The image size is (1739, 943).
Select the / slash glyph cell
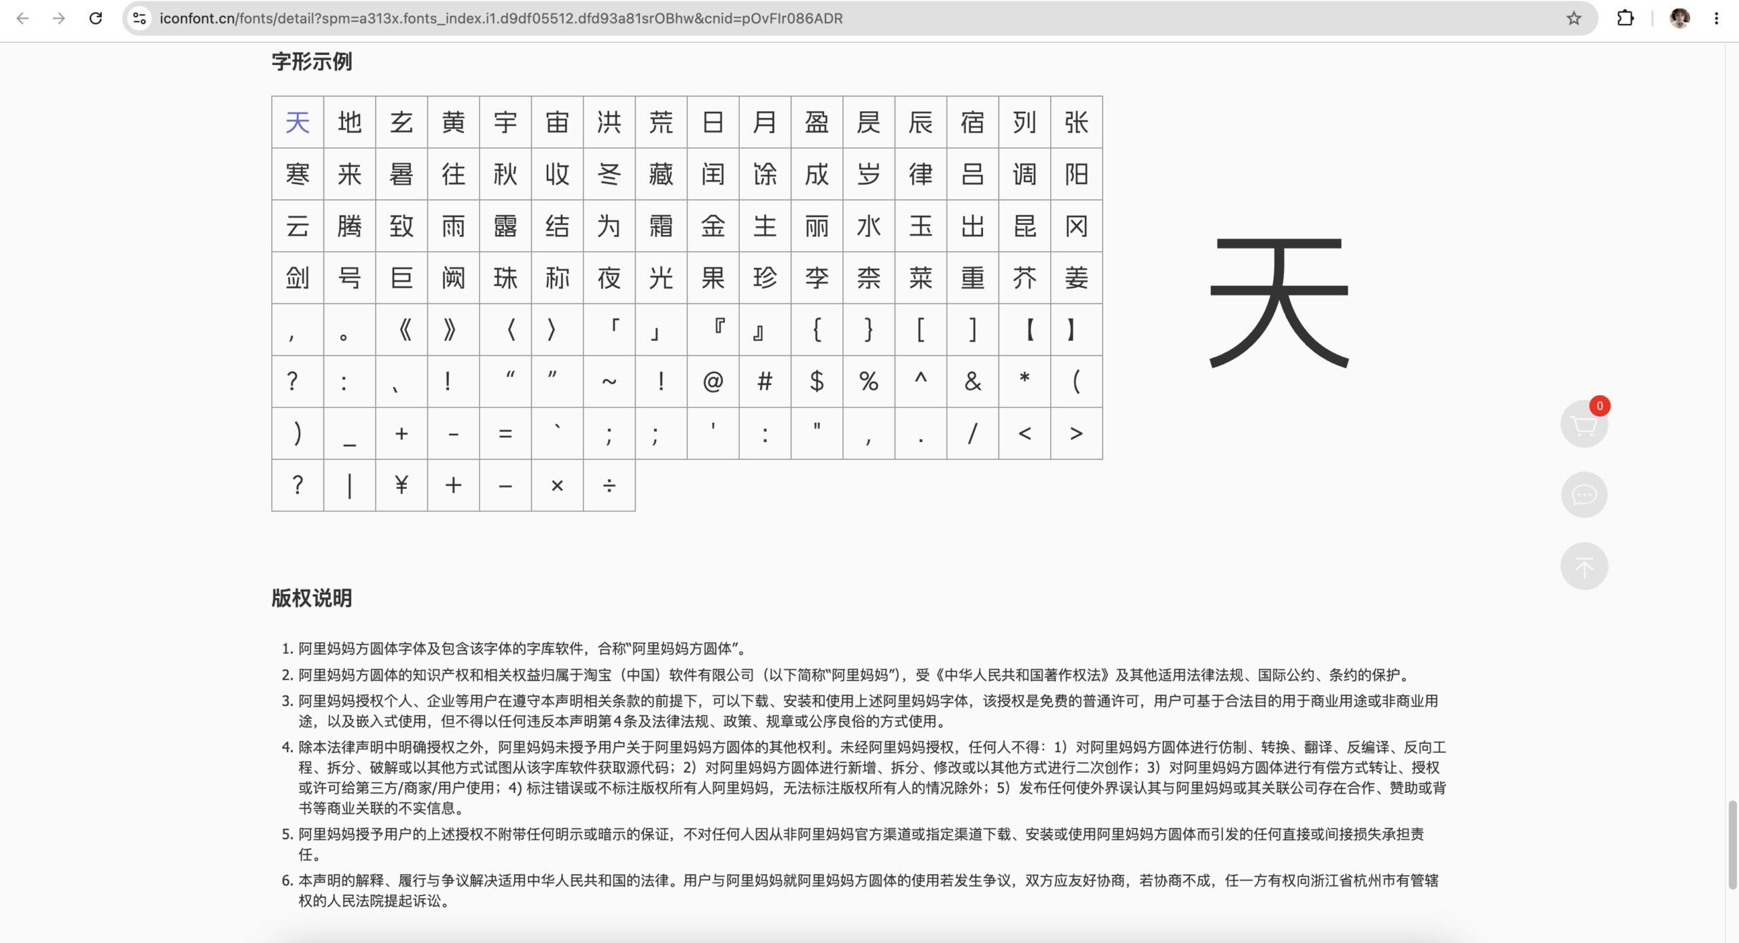(973, 433)
